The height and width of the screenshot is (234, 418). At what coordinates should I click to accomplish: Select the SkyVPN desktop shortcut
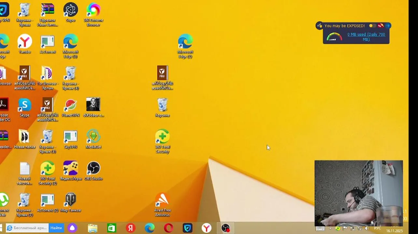pos(71,139)
